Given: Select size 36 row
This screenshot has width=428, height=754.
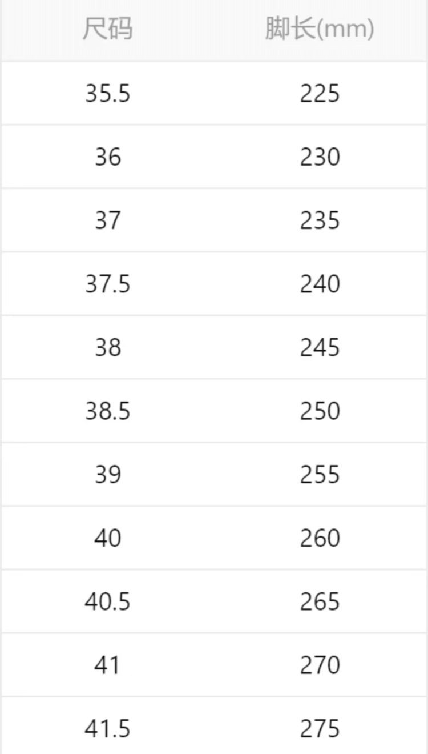Looking at the screenshot, I should [x=214, y=157].
